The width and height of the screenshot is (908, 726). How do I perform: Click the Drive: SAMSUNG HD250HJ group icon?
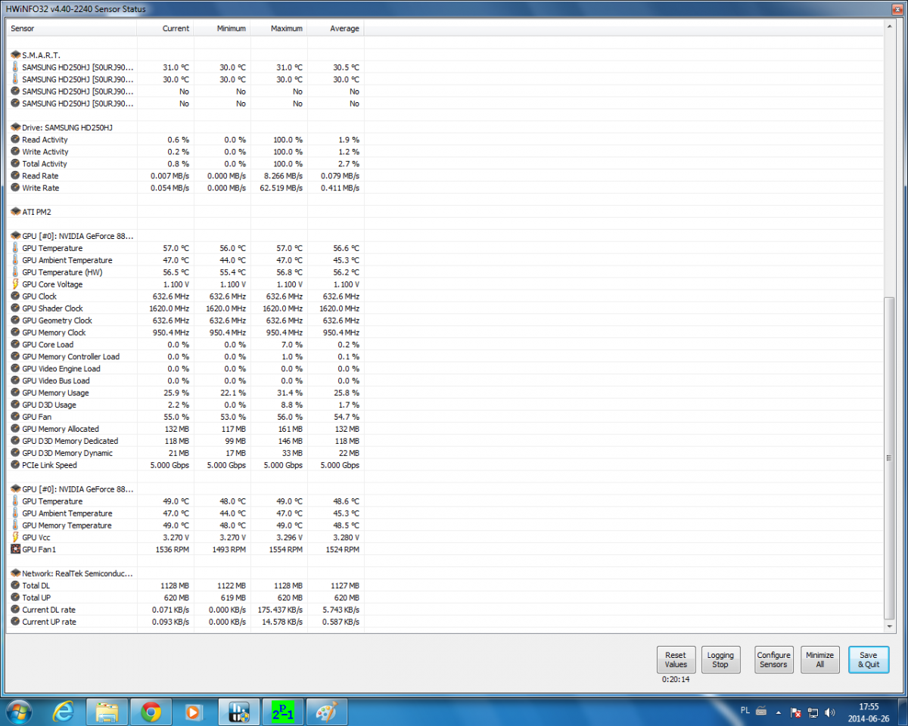coord(15,128)
